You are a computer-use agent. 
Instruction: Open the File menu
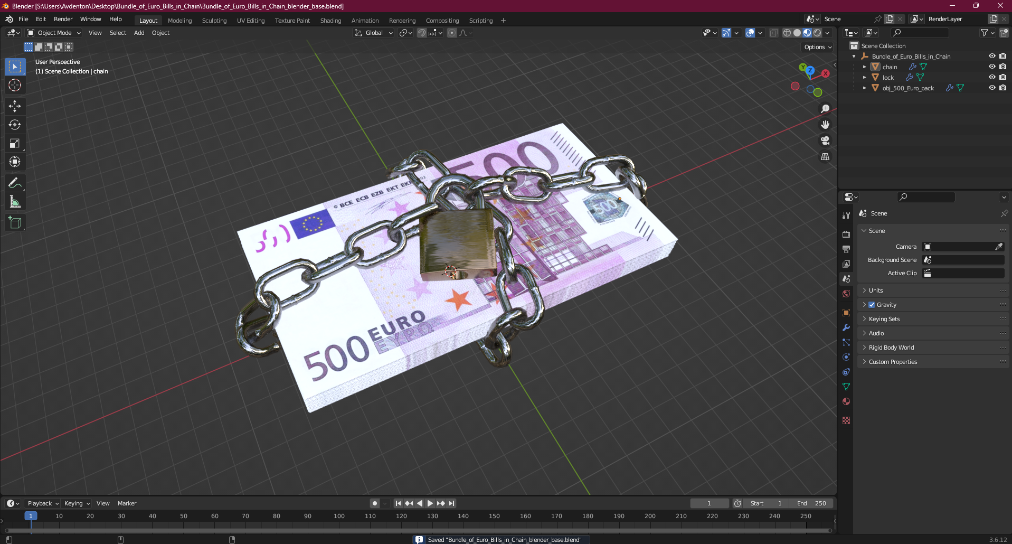tap(23, 19)
